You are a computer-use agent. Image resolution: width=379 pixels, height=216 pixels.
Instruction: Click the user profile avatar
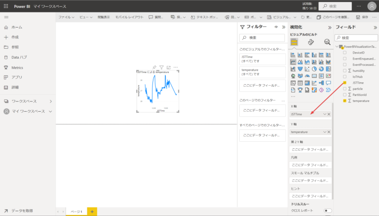[x=371, y=6]
